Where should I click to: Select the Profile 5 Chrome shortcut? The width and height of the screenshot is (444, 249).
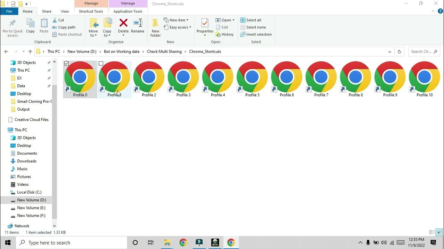tap(252, 79)
